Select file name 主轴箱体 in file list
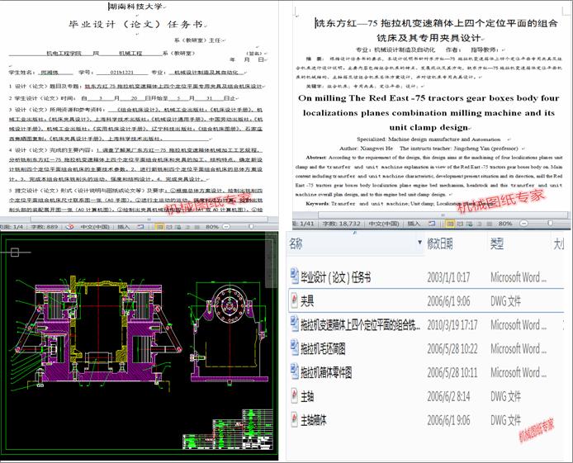 [314, 420]
